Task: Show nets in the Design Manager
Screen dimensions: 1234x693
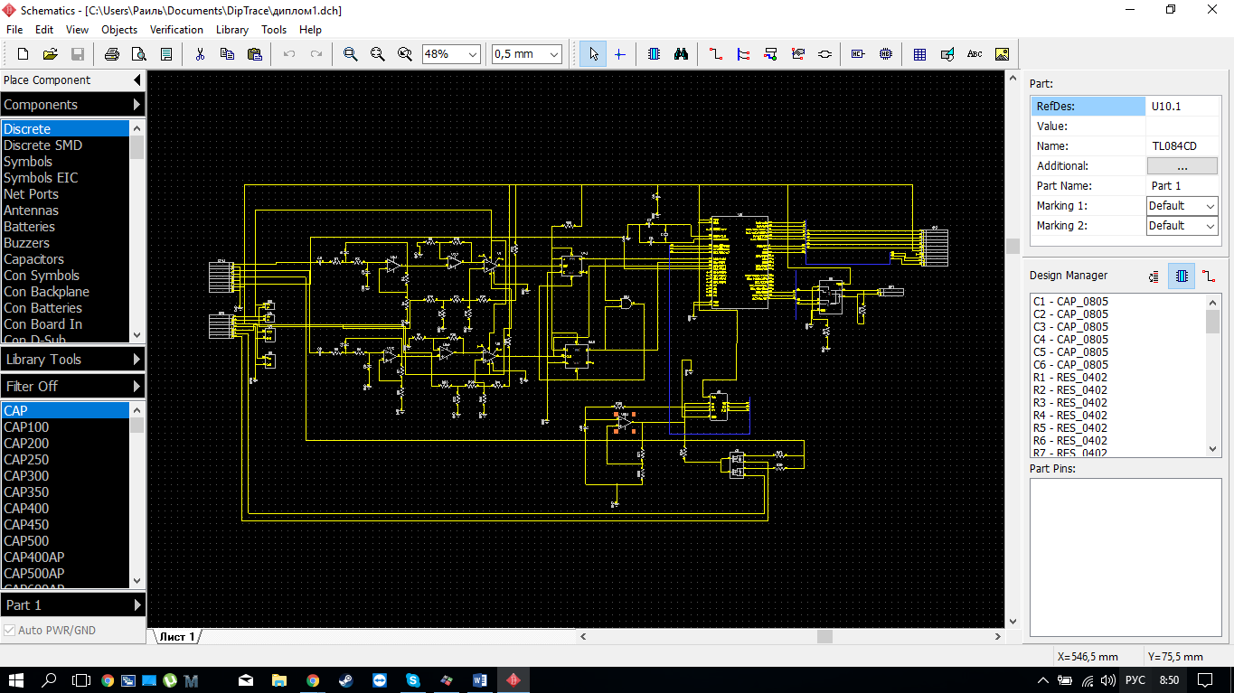Action: tap(1210, 276)
